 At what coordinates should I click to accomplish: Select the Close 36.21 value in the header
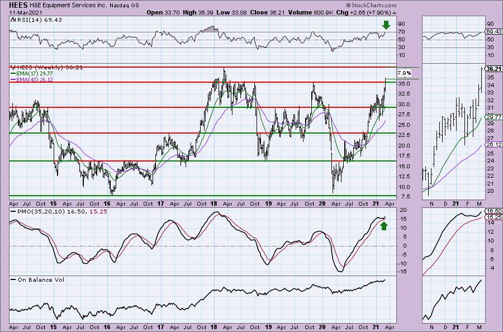(267, 12)
